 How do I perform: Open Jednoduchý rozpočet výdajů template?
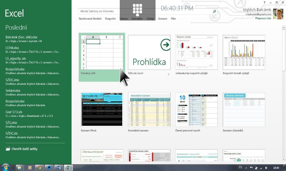[x=196, y=52]
